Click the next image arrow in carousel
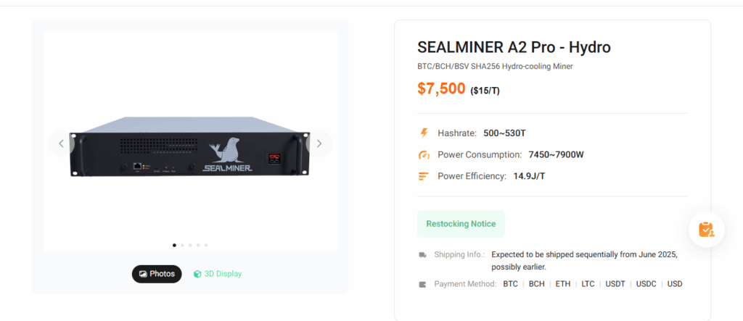The image size is (743, 321). click(x=319, y=143)
